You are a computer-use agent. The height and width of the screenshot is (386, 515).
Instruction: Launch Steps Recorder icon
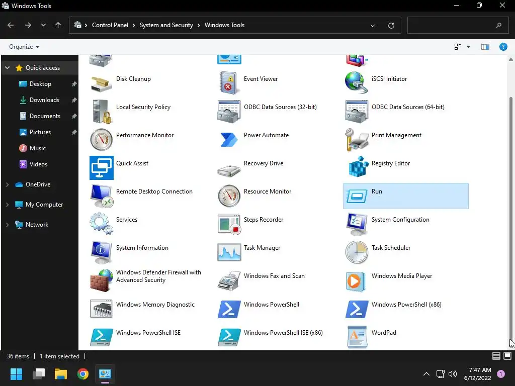(229, 225)
